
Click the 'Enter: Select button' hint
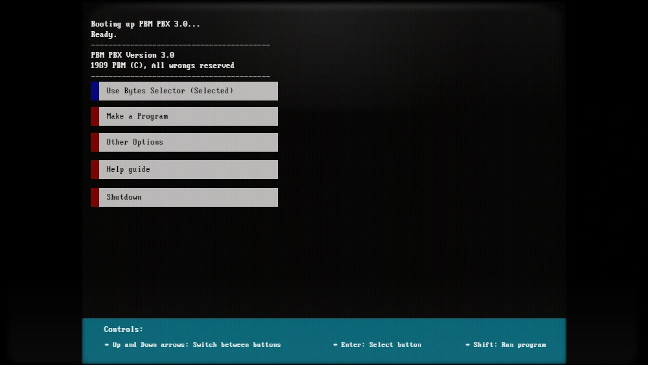click(x=377, y=345)
